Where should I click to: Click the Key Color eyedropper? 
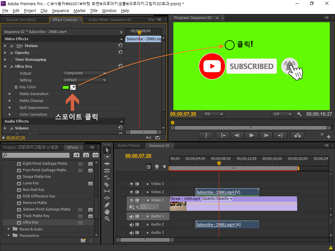pos(73,87)
